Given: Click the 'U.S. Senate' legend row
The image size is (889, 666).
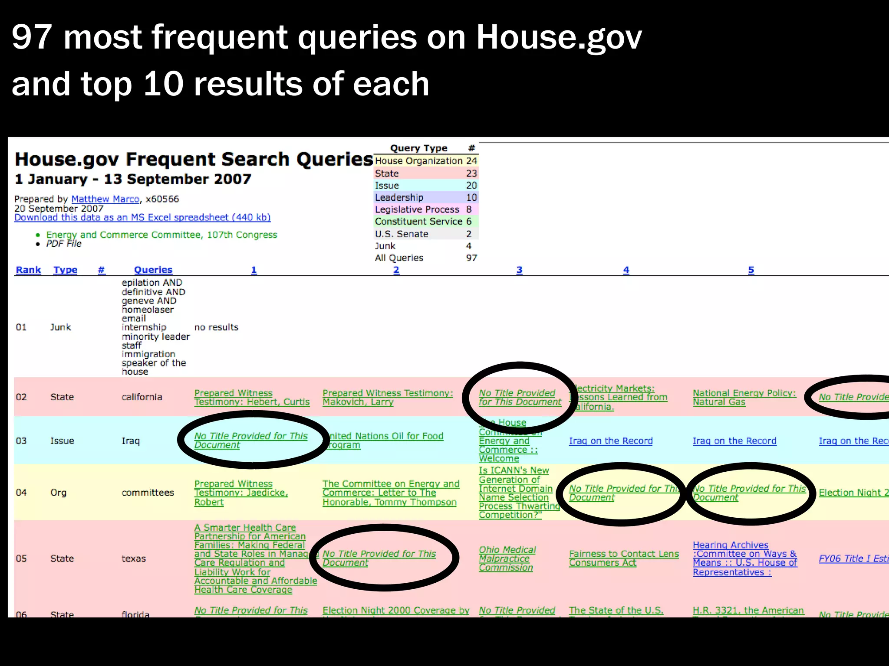Looking at the screenshot, I should point(426,234).
